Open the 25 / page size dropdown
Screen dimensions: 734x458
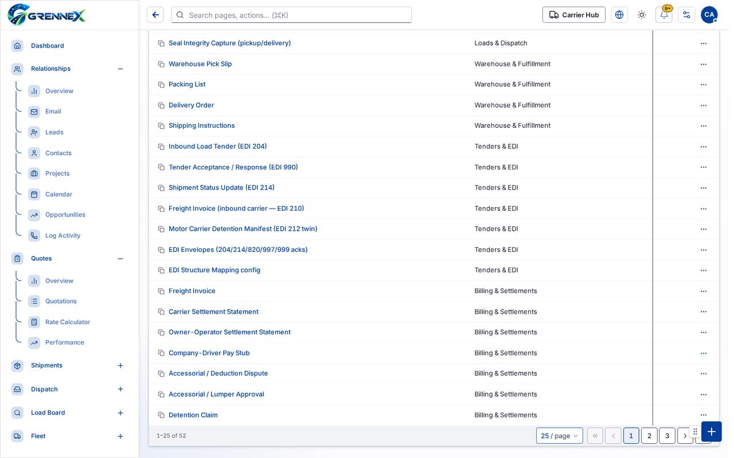(560, 436)
